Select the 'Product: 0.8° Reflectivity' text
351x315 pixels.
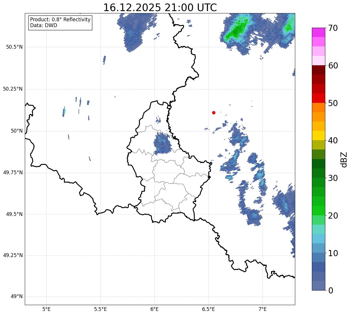pyautogui.click(x=60, y=20)
